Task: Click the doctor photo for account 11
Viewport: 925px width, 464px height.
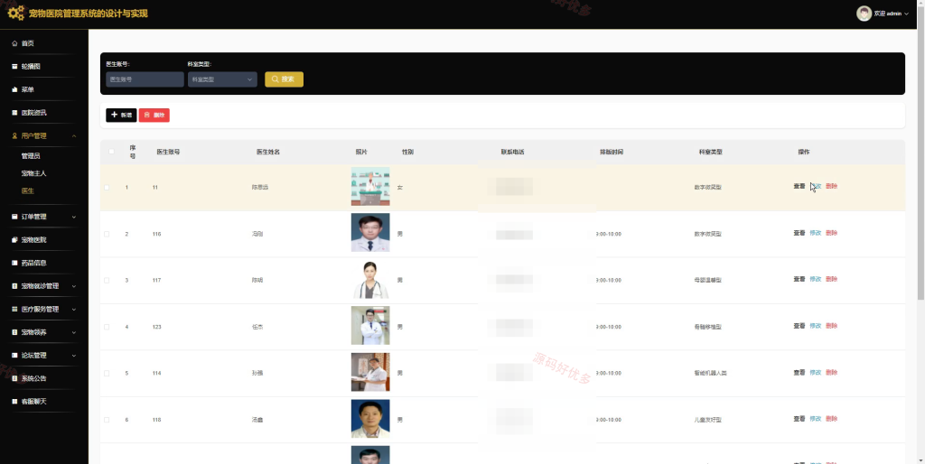Action: (369, 186)
